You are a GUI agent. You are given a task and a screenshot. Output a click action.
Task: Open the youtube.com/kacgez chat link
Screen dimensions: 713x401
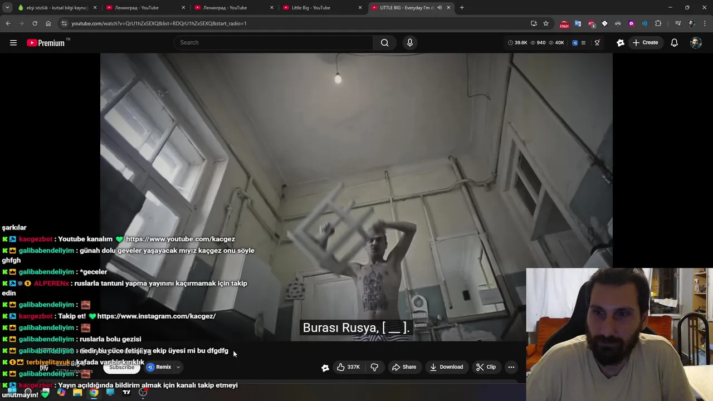(x=180, y=239)
